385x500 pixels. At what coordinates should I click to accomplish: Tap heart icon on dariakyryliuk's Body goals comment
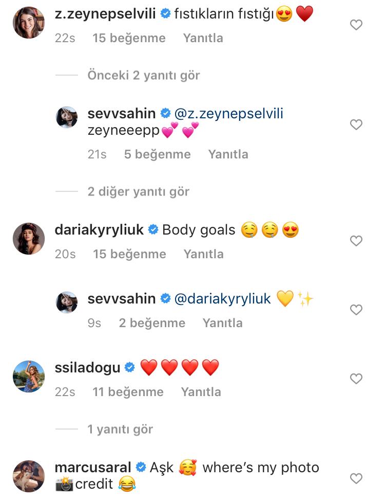coord(356,241)
